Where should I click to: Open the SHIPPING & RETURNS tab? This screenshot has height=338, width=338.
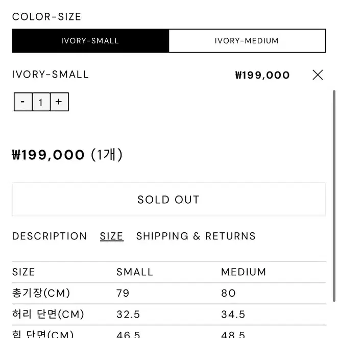tap(196, 236)
